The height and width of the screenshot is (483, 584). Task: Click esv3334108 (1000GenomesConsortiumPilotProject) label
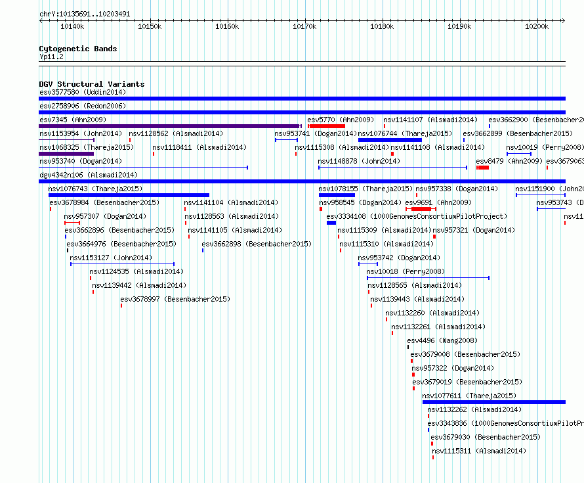(x=417, y=216)
